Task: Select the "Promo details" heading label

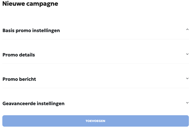Action: (x=19, y=55)
